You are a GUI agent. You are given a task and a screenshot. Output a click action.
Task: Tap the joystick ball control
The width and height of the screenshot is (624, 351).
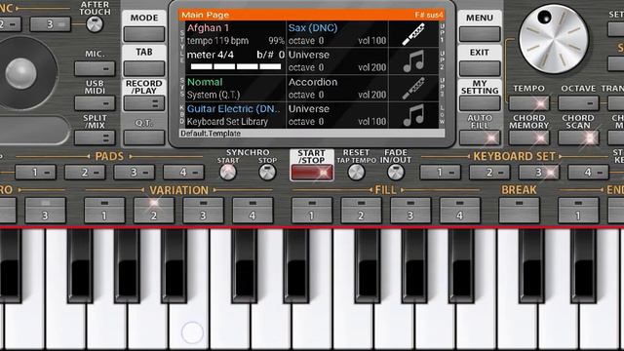coord(21,74)
